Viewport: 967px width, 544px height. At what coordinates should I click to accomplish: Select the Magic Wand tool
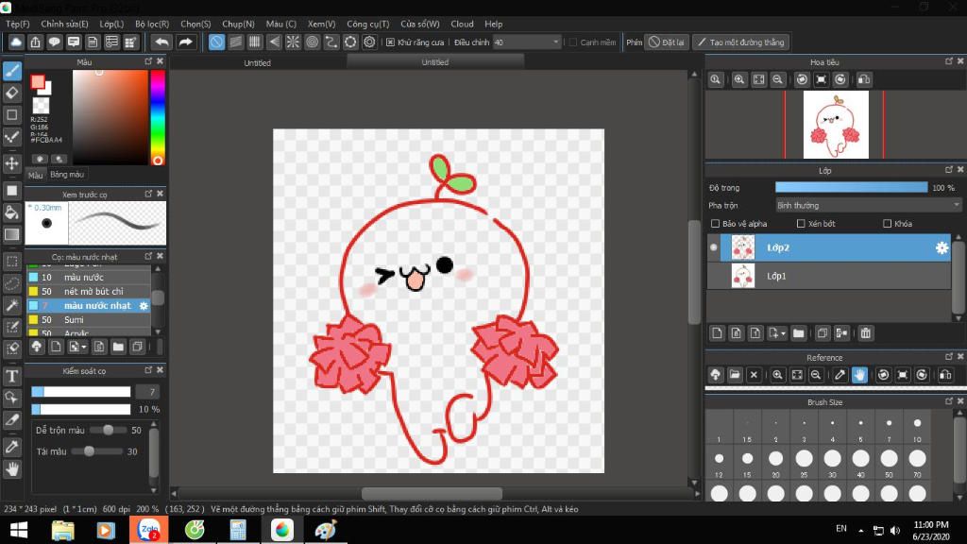[x=12, y=305]
